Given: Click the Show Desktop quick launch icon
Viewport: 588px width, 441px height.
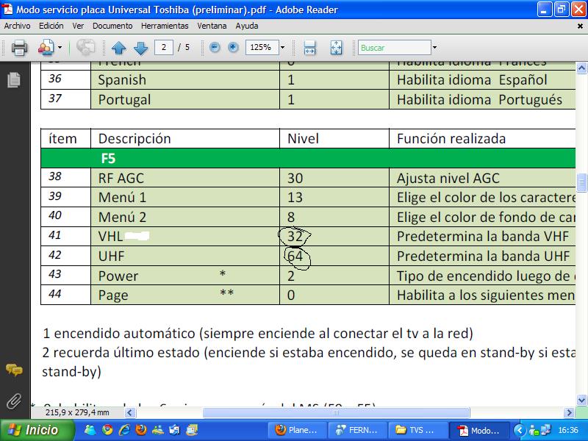Looking at the screenshot, I should (x=192, y=430).
